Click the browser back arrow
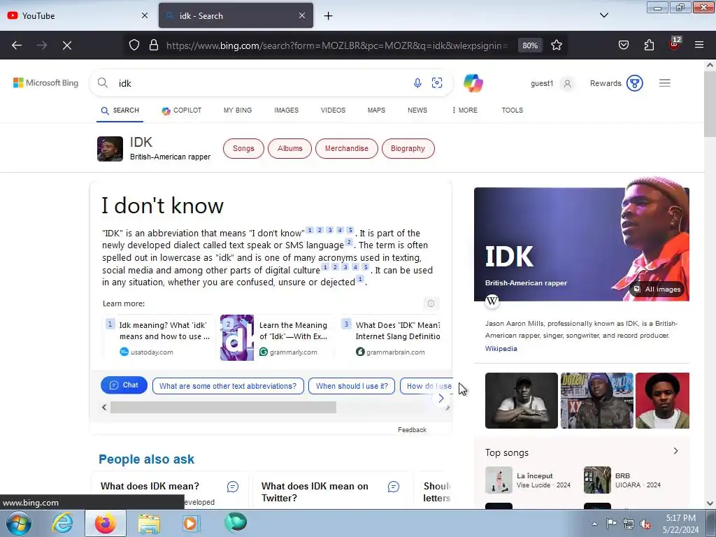Image resolution: width=716 pixels, height=537 pixels. tap(17, 45)
